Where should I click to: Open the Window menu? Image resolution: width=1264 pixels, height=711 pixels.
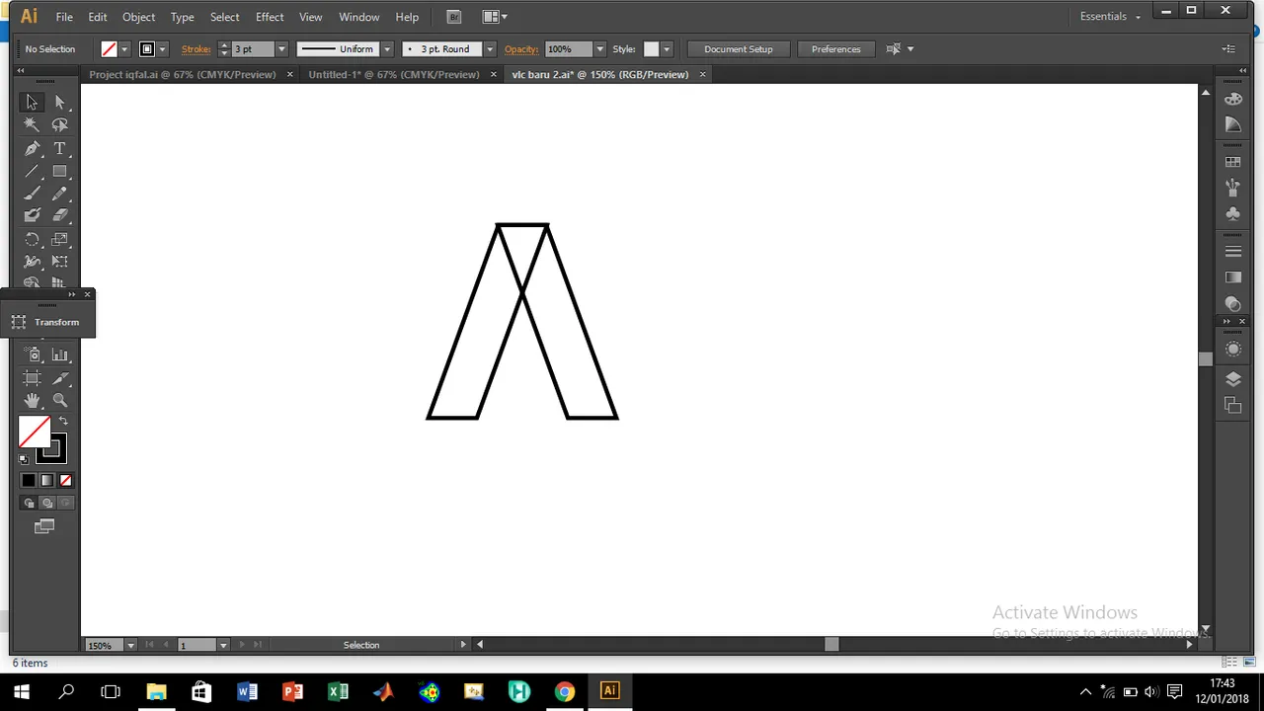click(x=359, y=17)
